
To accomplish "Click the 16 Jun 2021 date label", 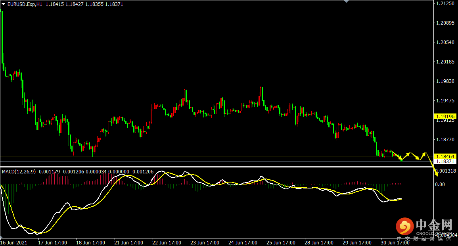I will point(14,243).
